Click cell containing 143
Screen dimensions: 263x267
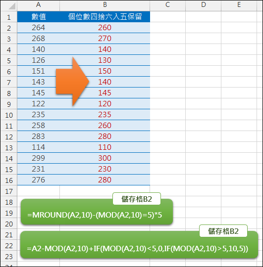click(x=38, y=82)
